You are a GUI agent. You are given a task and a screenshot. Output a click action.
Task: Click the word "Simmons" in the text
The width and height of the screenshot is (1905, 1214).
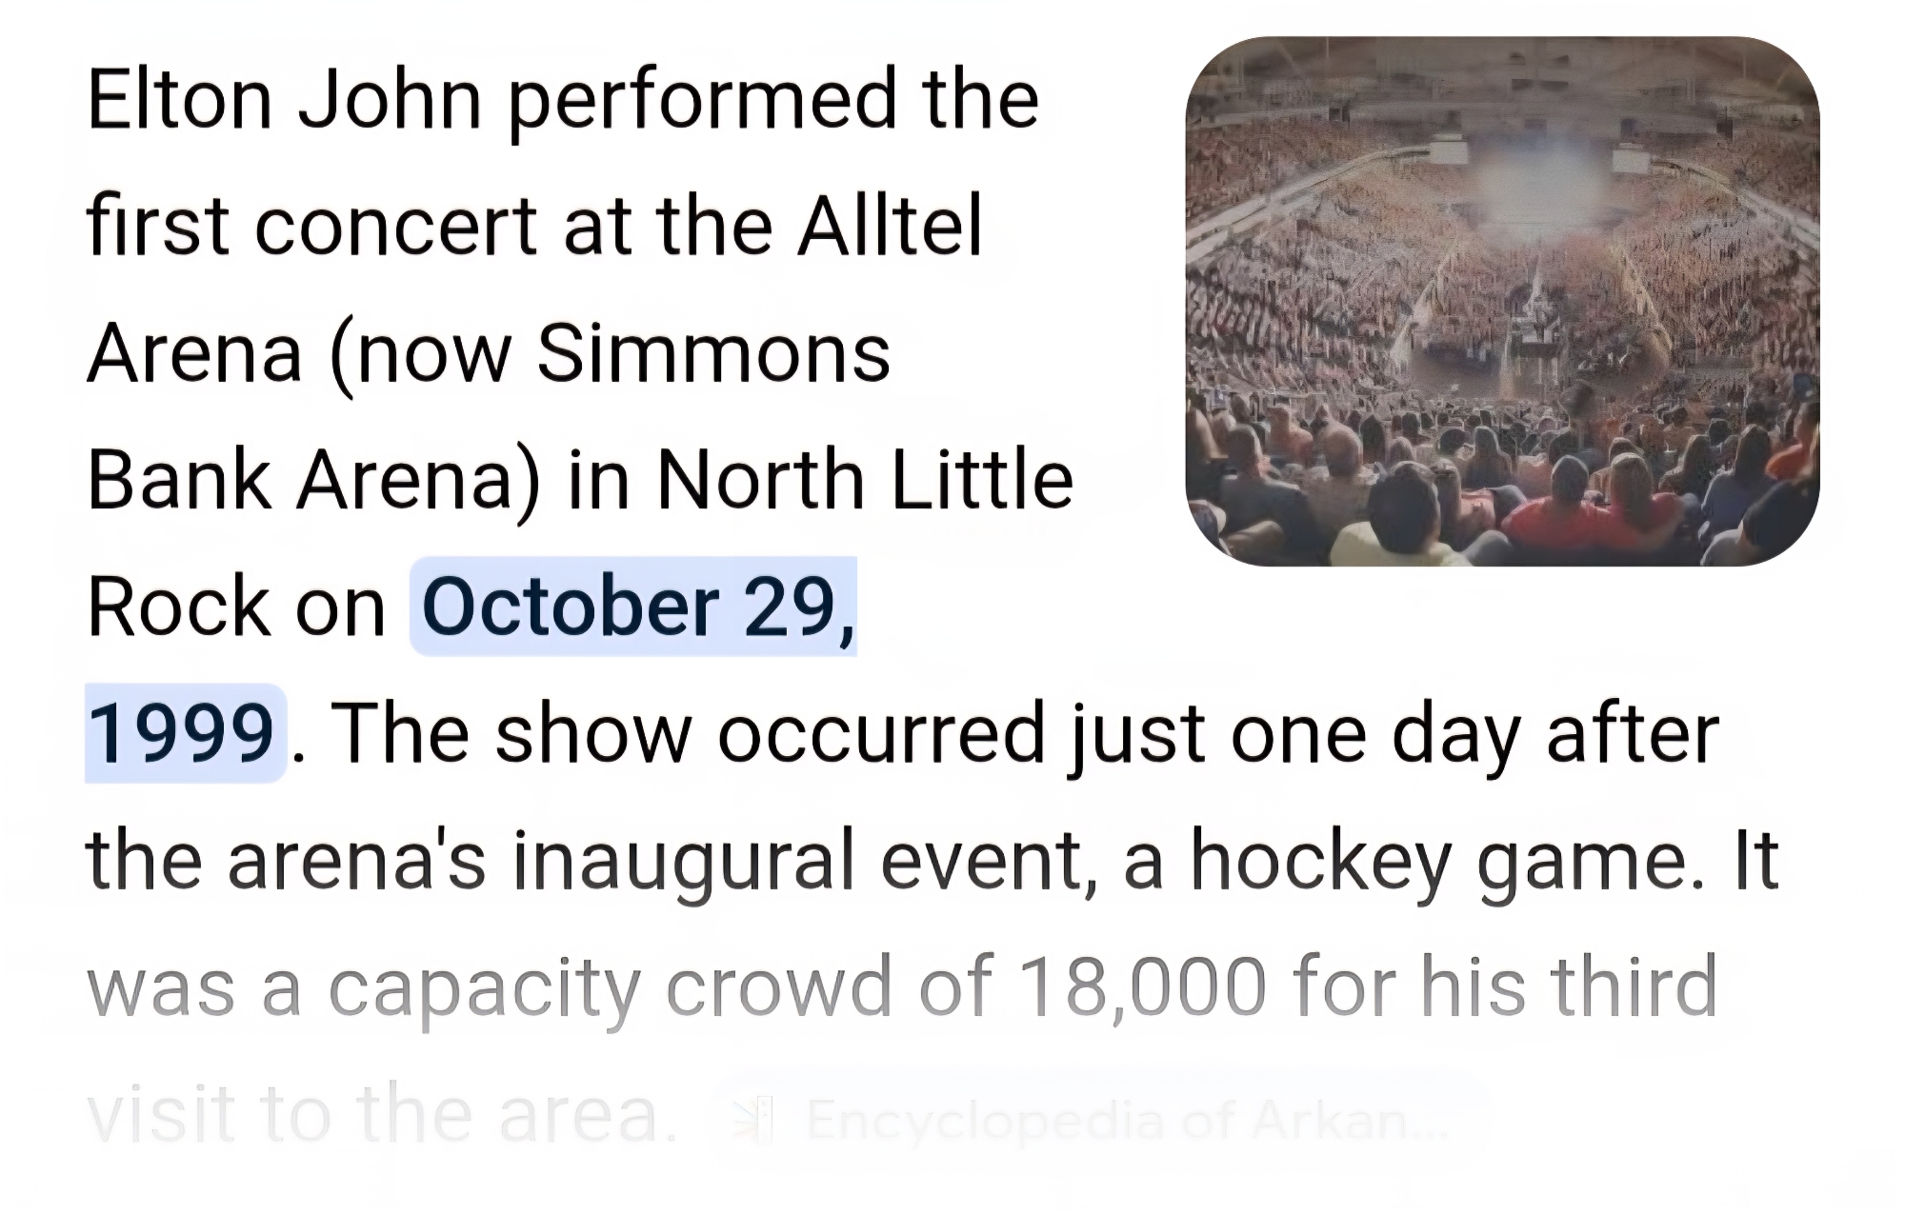713,353
